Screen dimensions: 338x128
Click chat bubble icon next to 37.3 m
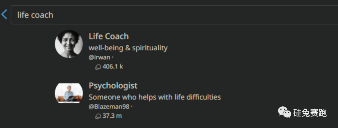[98, 116]
